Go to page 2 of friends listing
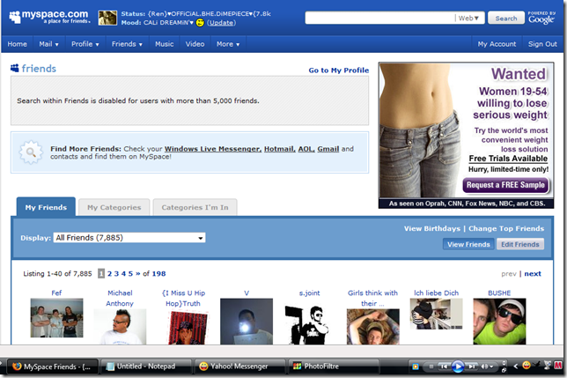The width and height of the screenshot is (567, 378). tap(109, 274)
